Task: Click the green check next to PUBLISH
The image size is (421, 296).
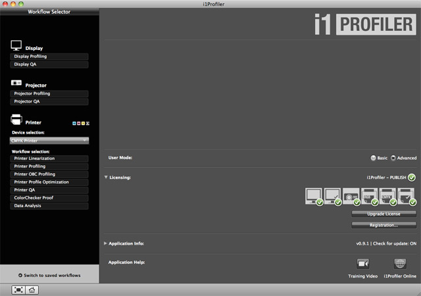Action: click(412, 178)
